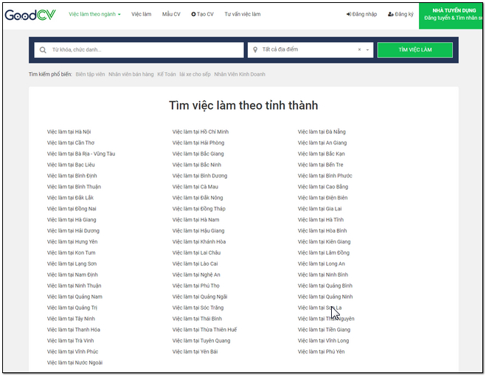The height and width of the screenshot is (376, 486).
Task: Focus the keyword search field
Action: pyautogui.click(x=144, y=50)
